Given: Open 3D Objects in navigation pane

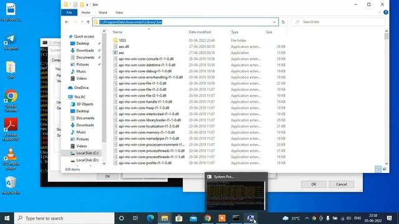Looking at the screenshot, I should coord(85,104).
